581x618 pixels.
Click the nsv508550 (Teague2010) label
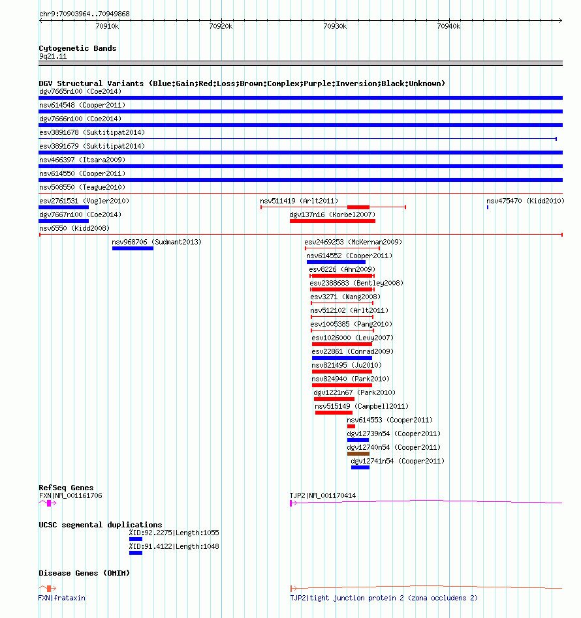click(x=82, y=187)
